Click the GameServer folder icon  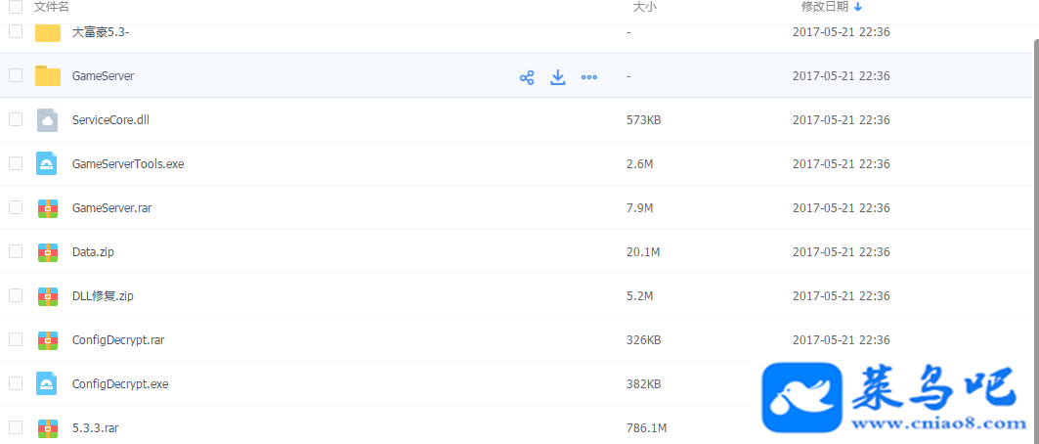click(x=48, y=75)
